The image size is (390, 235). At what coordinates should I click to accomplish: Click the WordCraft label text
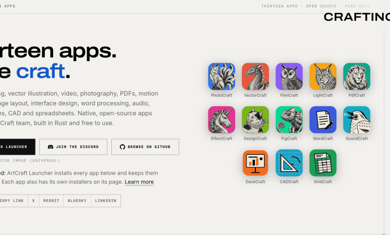tap(323, 138)
